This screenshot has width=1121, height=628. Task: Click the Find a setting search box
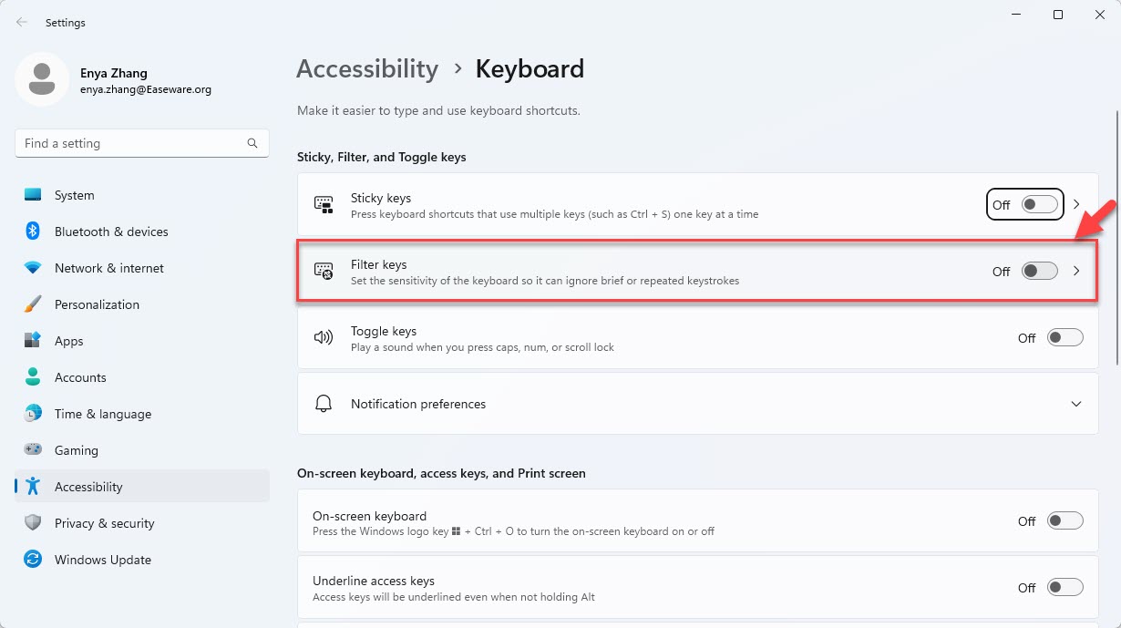(x=141, y=143)
